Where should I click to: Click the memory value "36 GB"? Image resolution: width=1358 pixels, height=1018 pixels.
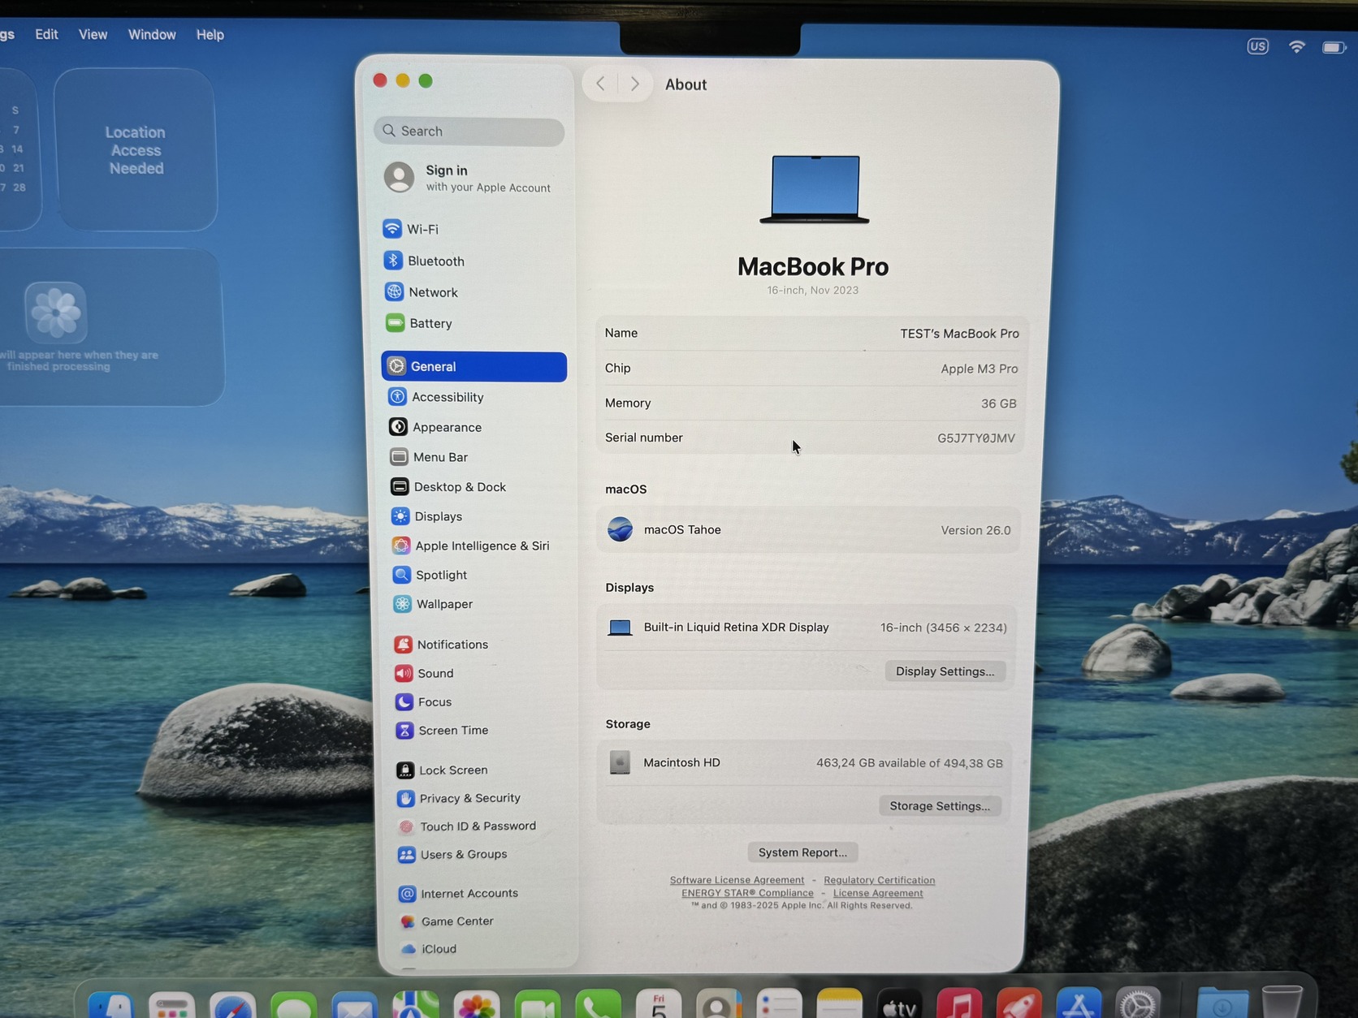(998, 403)
